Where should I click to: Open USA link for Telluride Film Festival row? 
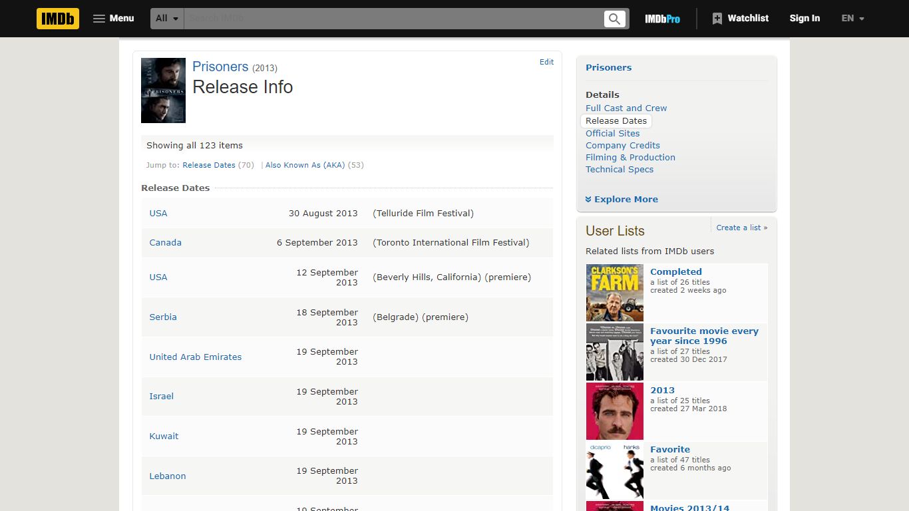click(x=158, y=214)
